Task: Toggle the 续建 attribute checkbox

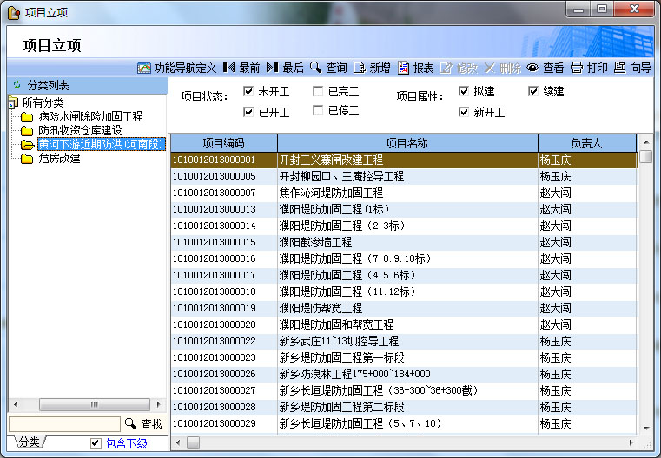Action: (x=533, y=91)
